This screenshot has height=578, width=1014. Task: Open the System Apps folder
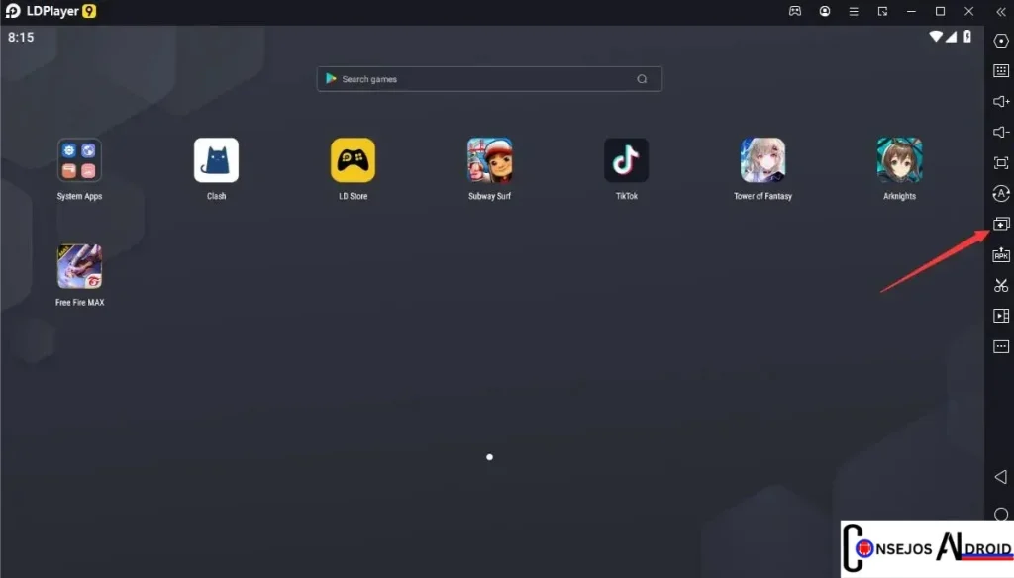click(79, 160)
